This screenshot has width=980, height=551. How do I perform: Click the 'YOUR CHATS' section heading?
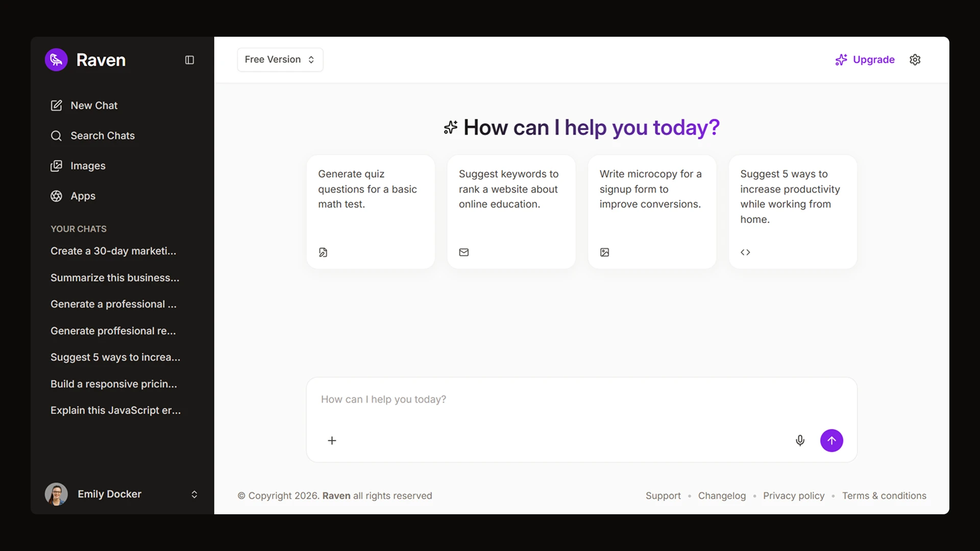[x=79, y=229]
